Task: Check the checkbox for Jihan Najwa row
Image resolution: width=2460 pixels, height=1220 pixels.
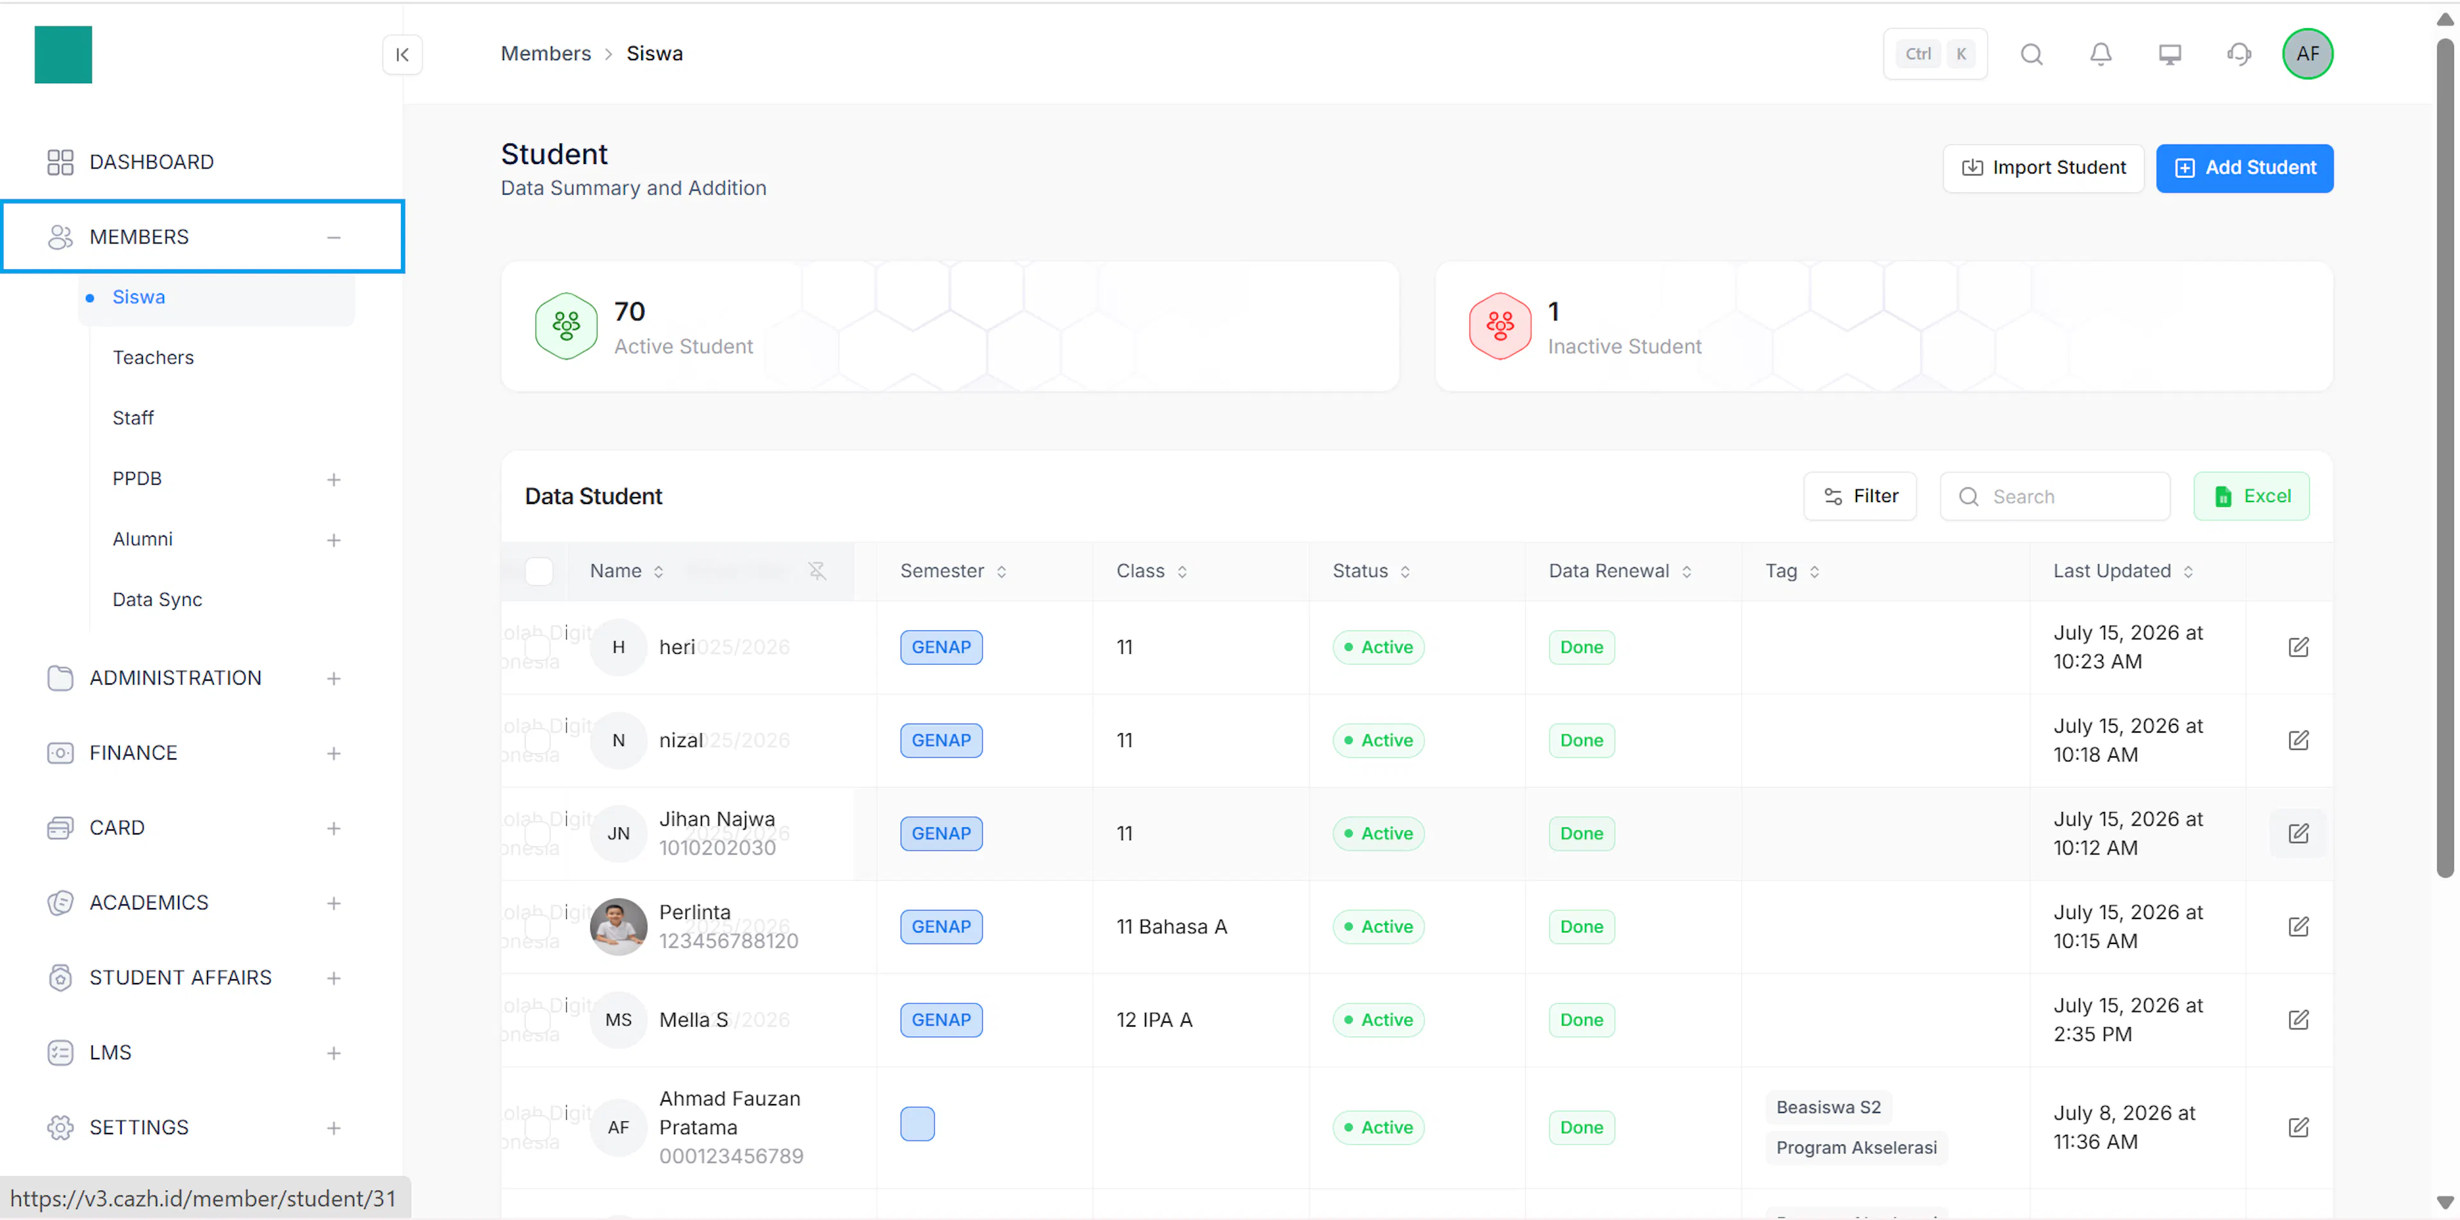Action: pos(537,833)
